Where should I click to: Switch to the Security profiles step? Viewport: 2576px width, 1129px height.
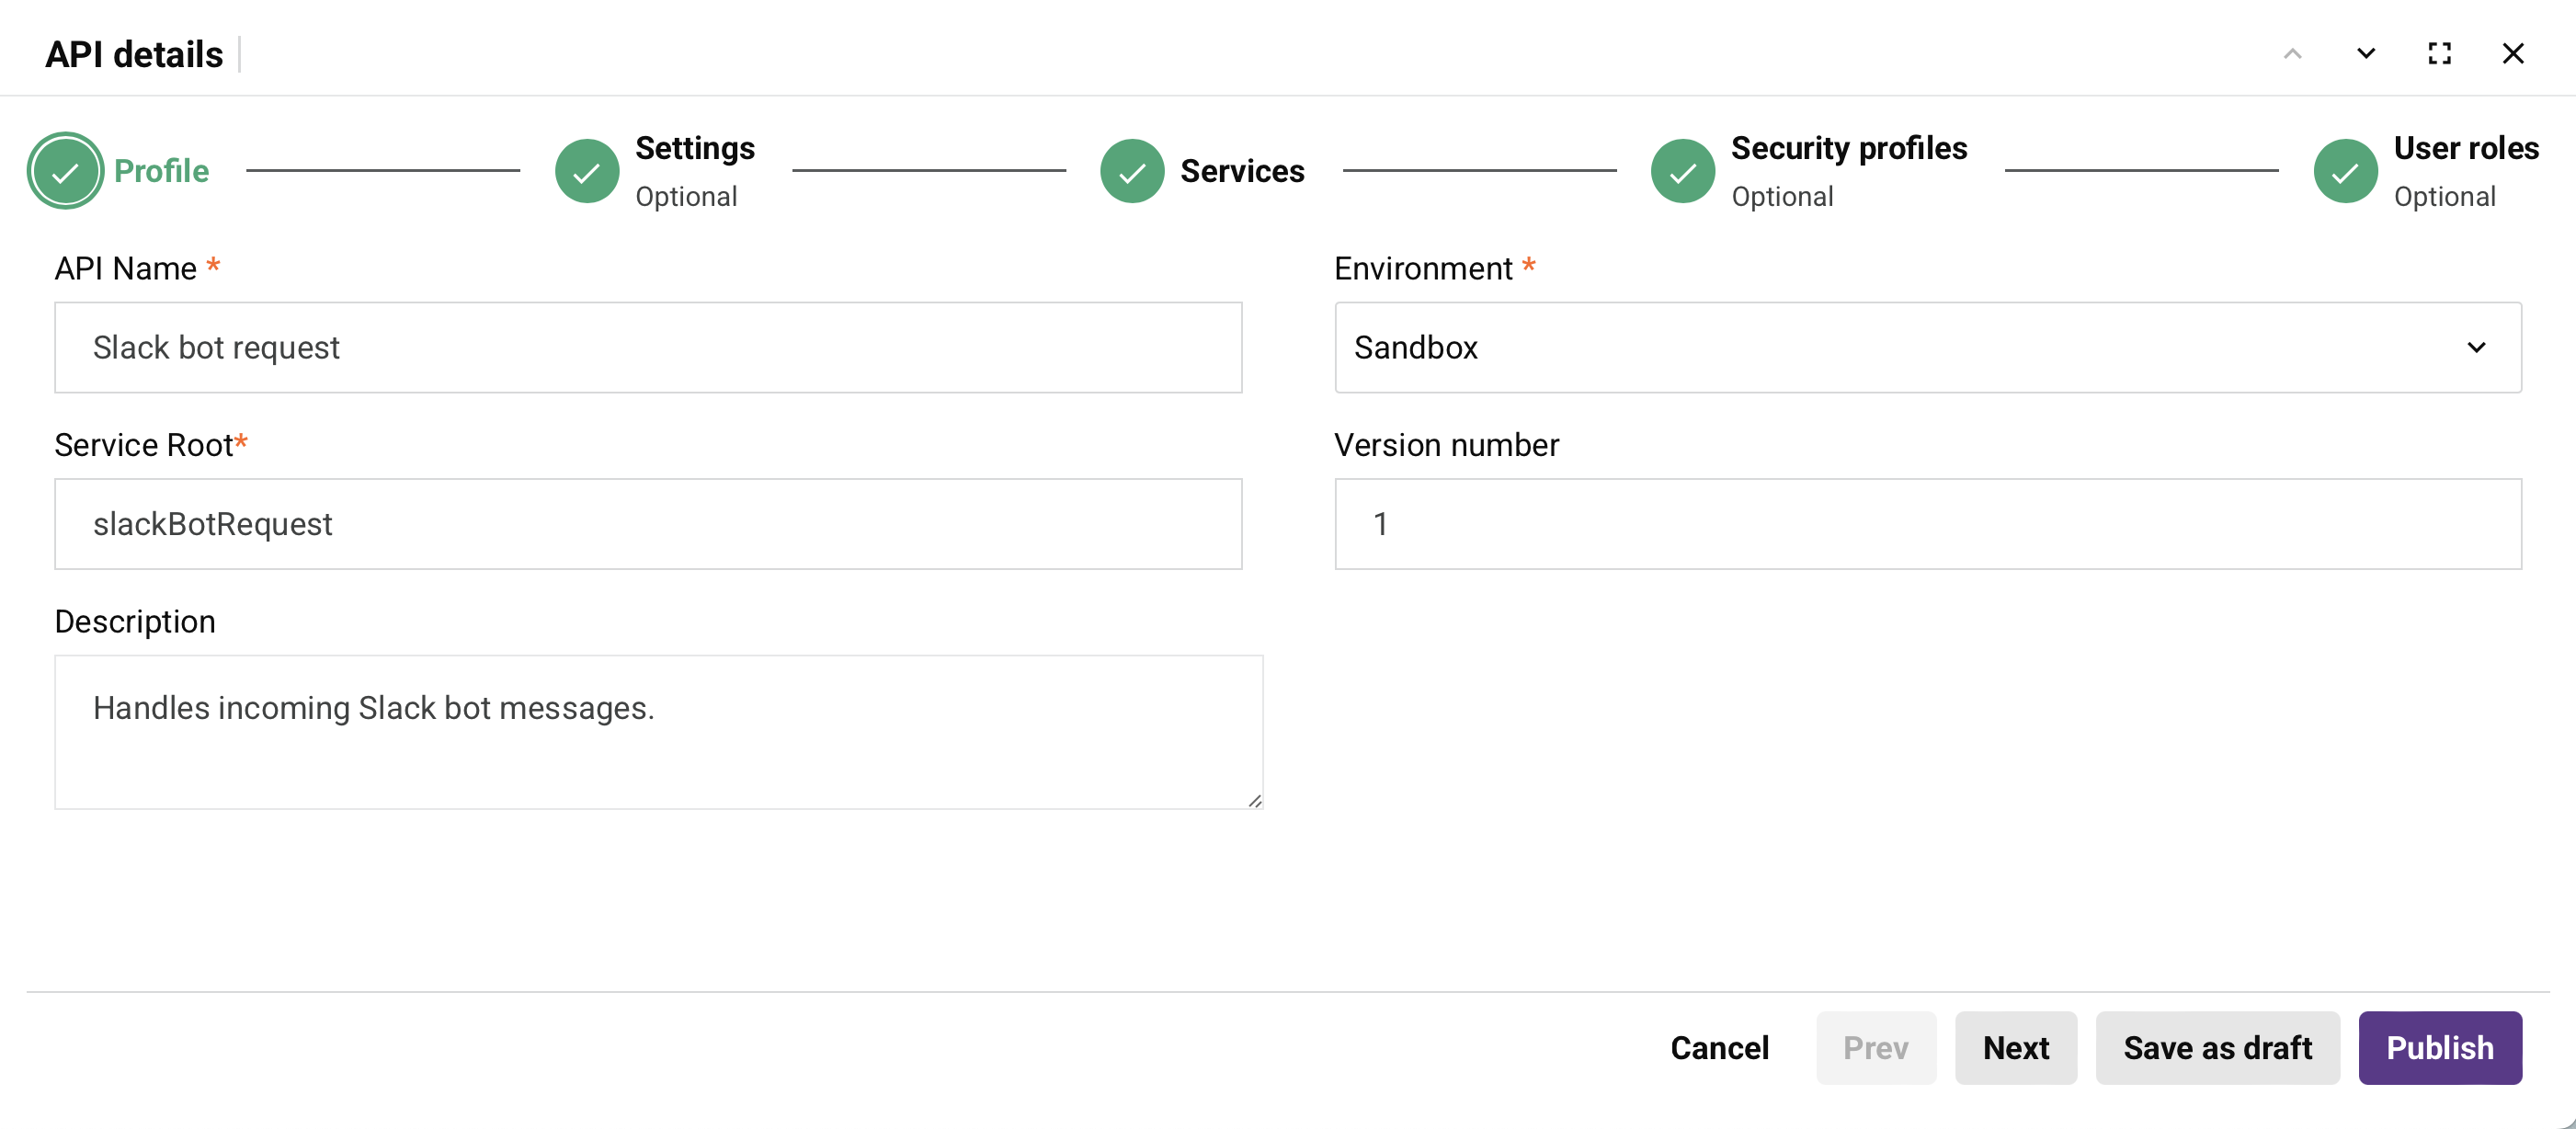point(1848,148)
